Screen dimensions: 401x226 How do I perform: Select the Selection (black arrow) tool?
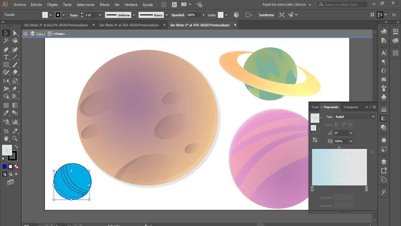point(6,33)
